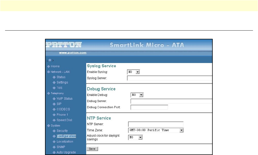The height and width of the screenshot is (155, 258).
Task: Click the diamond icon beside Network - LAN
Action: click(49, 72)
